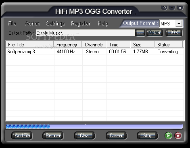Click the 1.77MB size cell
This screenshot has height=148, width=190.
click(140, 52)
